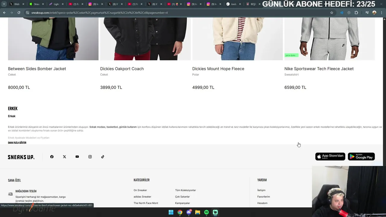The width and height of the screenshot is (386, 217).
Task: Open the X (Twitter) social icon in footer
Action: click(65, 157)
